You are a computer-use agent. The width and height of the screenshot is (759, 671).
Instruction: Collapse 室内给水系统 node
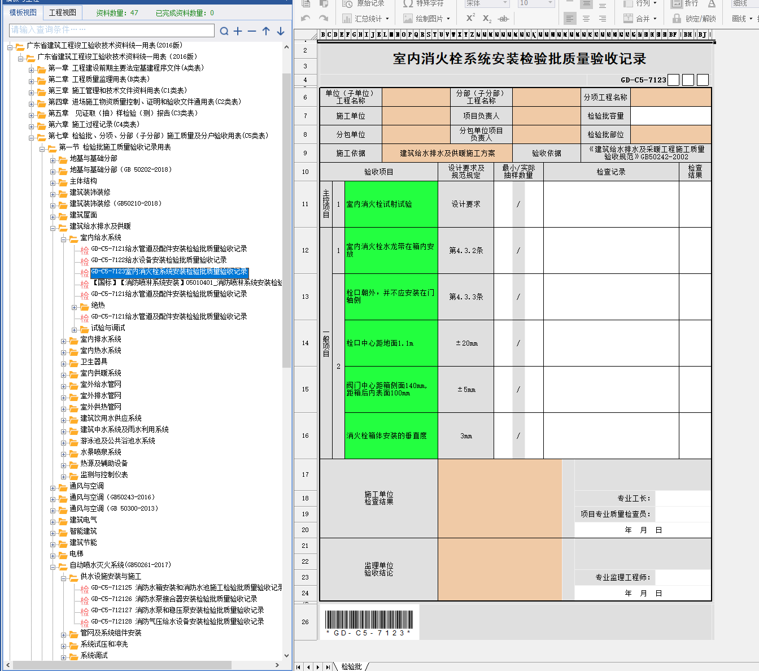tap(64, 239)
